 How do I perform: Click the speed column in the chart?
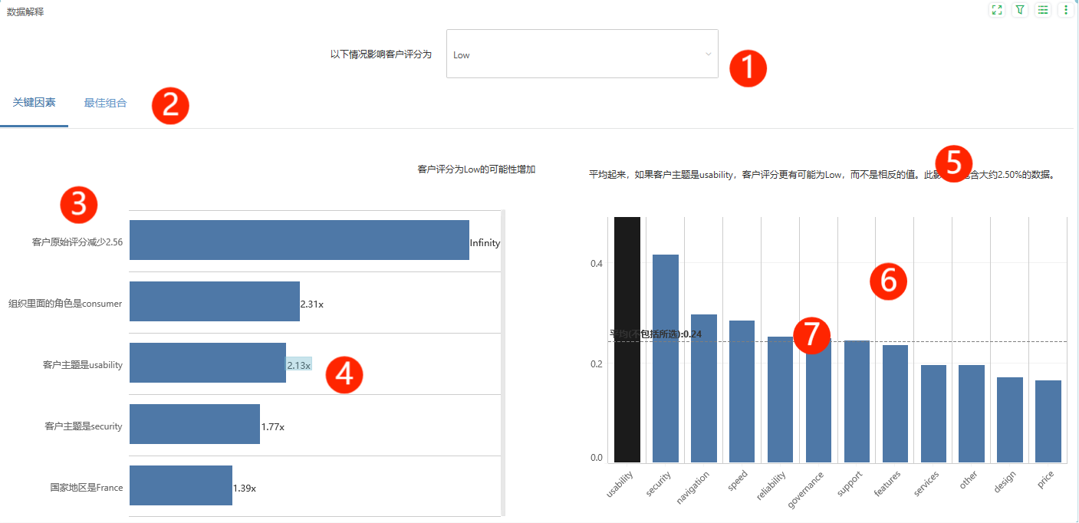[x=742, y=391]
